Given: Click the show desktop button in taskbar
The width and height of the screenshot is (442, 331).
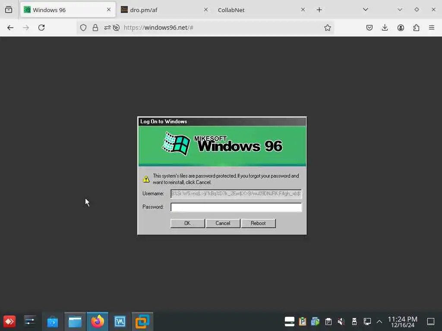Looking at the screenshot, I should click(431, 322).
